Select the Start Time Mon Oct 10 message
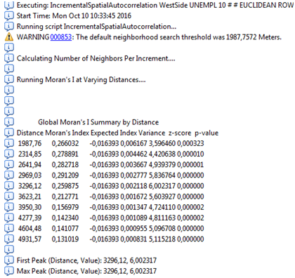This screenshot has height=278, width=295. tap(74, 15)
